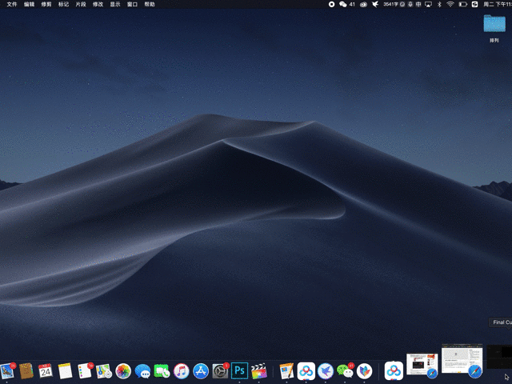Open the Photos app in dock
Screen dimensions: 512x384
coord(123,371)
